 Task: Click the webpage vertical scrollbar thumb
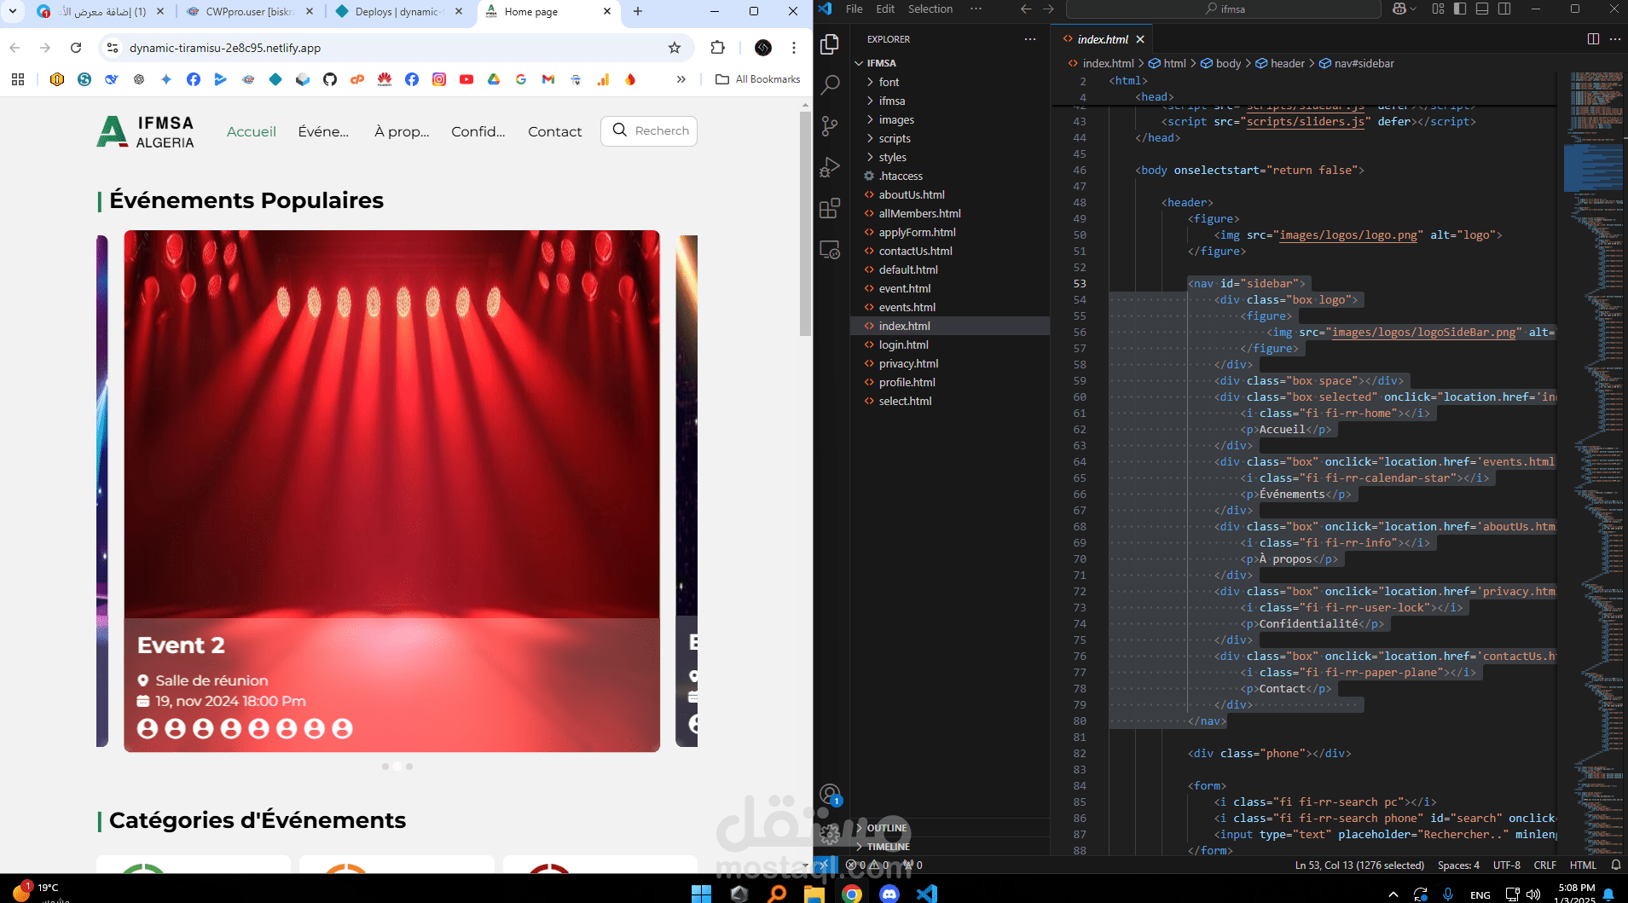point(805,223)
